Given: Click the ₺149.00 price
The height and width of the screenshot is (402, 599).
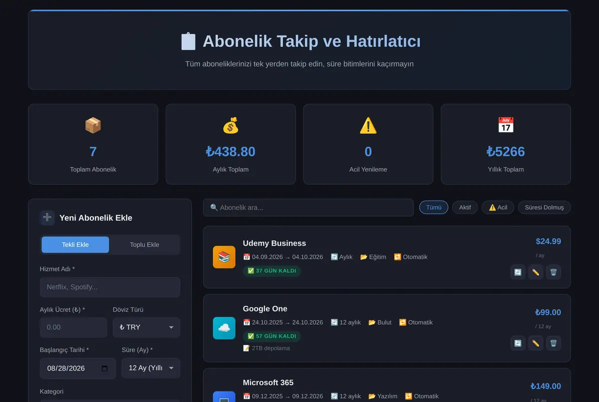Looking at the screenshot, I should (x=546, y=386).
